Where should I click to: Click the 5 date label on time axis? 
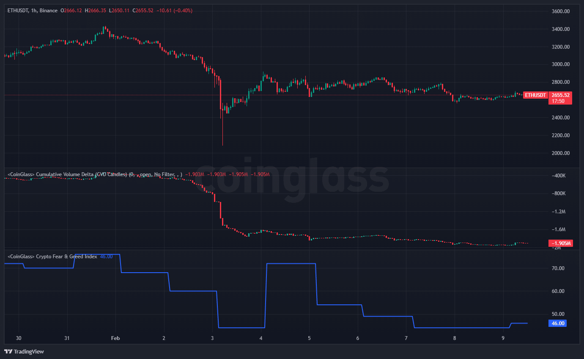pos(309,338)
